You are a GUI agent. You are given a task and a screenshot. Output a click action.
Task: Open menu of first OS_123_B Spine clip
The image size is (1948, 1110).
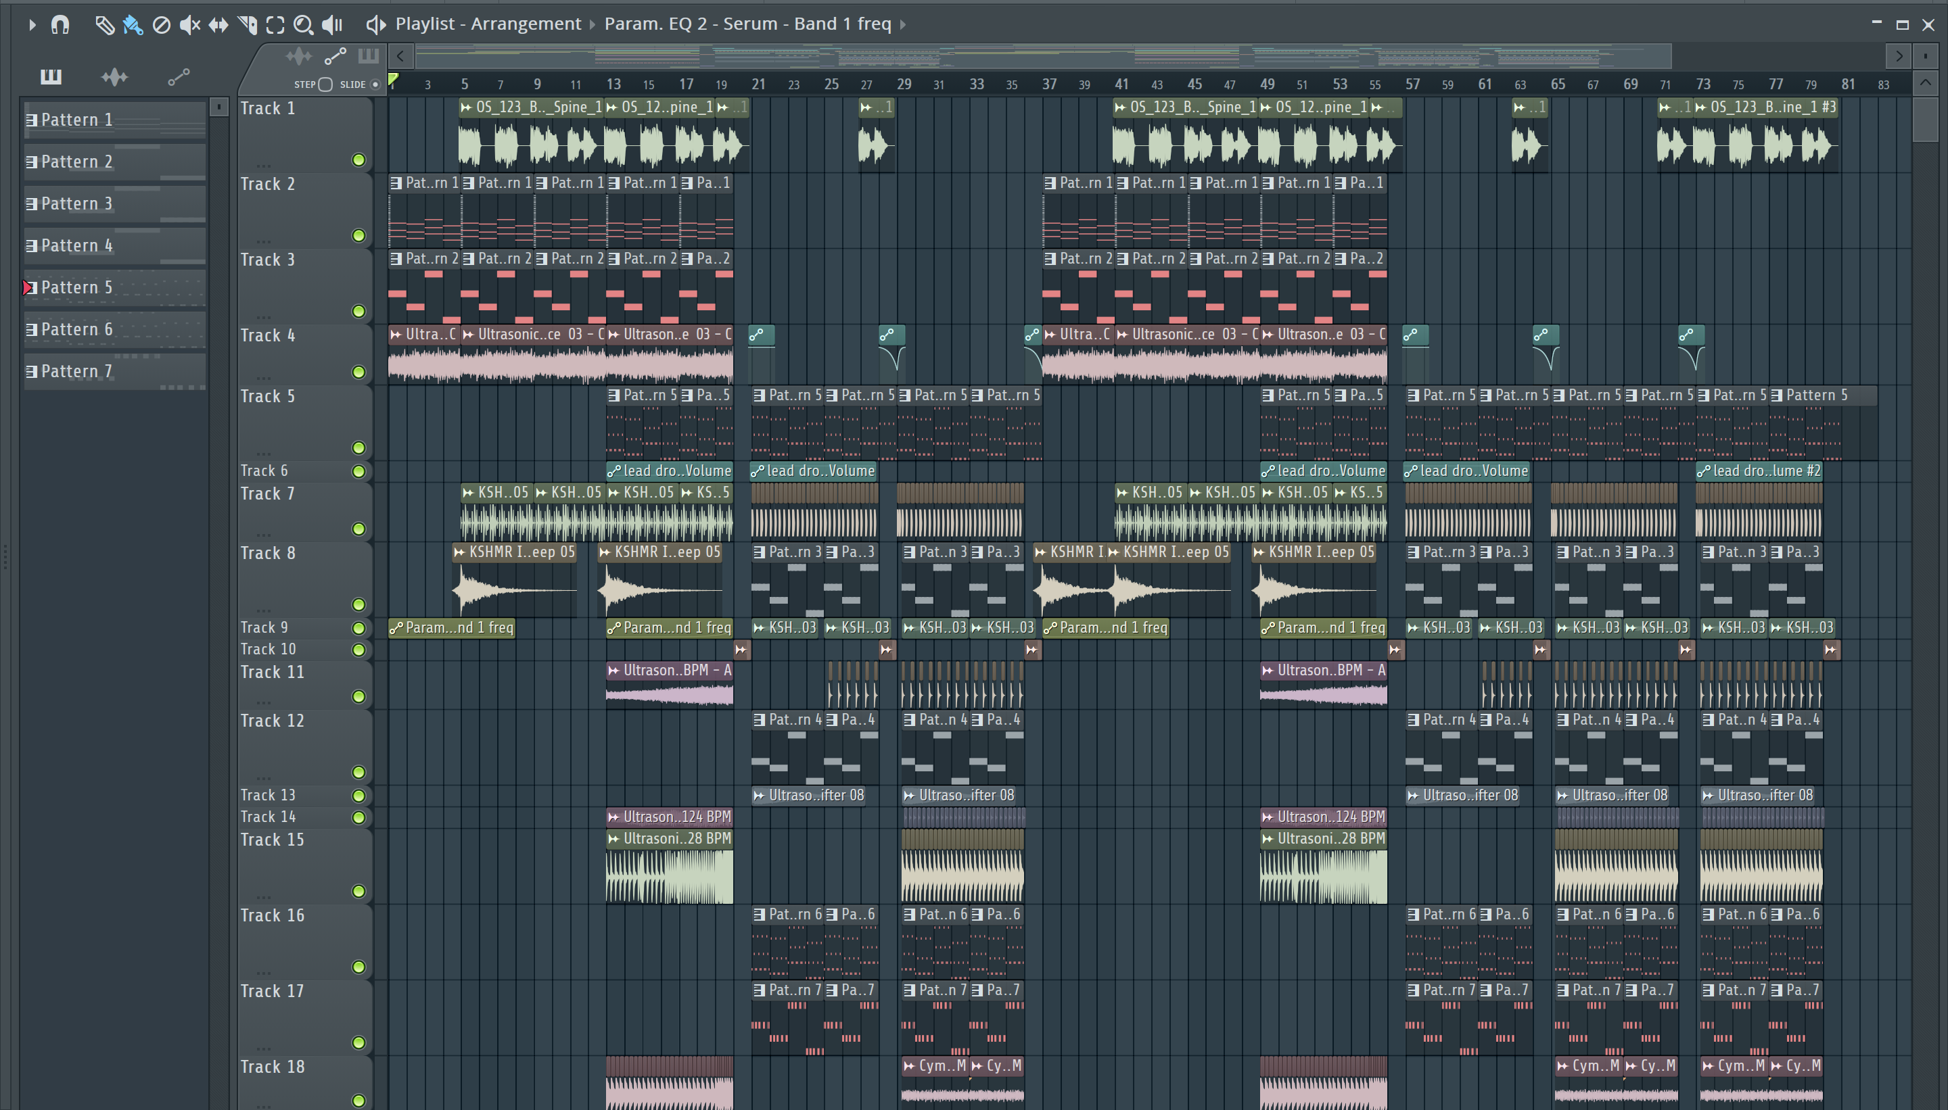click(x=466, y=107)
